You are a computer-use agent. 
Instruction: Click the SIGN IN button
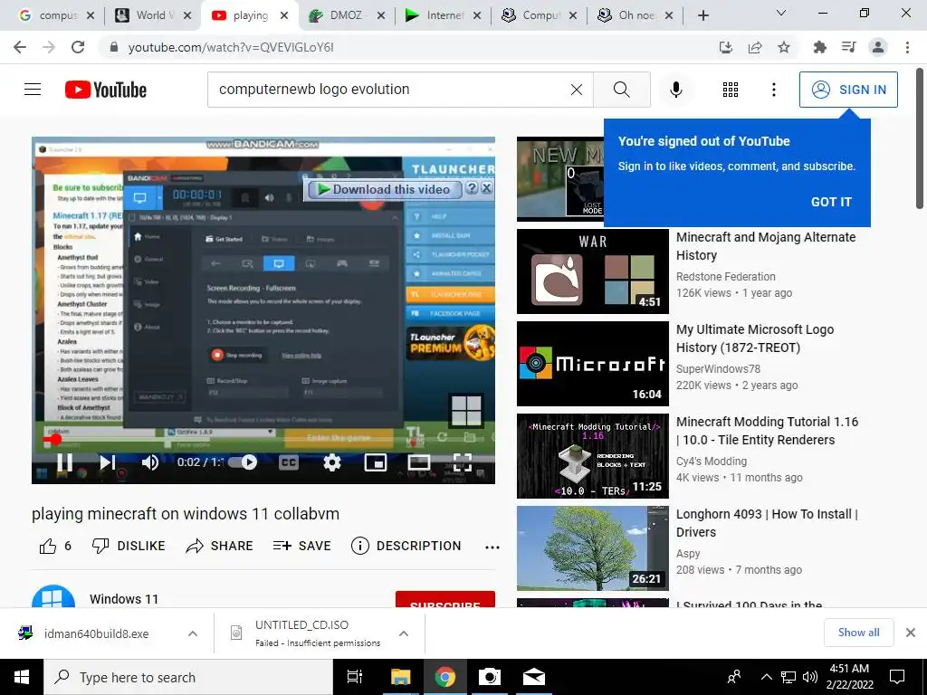click(848, 90)
